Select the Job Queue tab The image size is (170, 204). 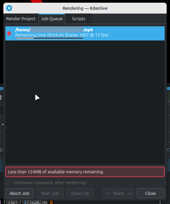pos(52,19)
